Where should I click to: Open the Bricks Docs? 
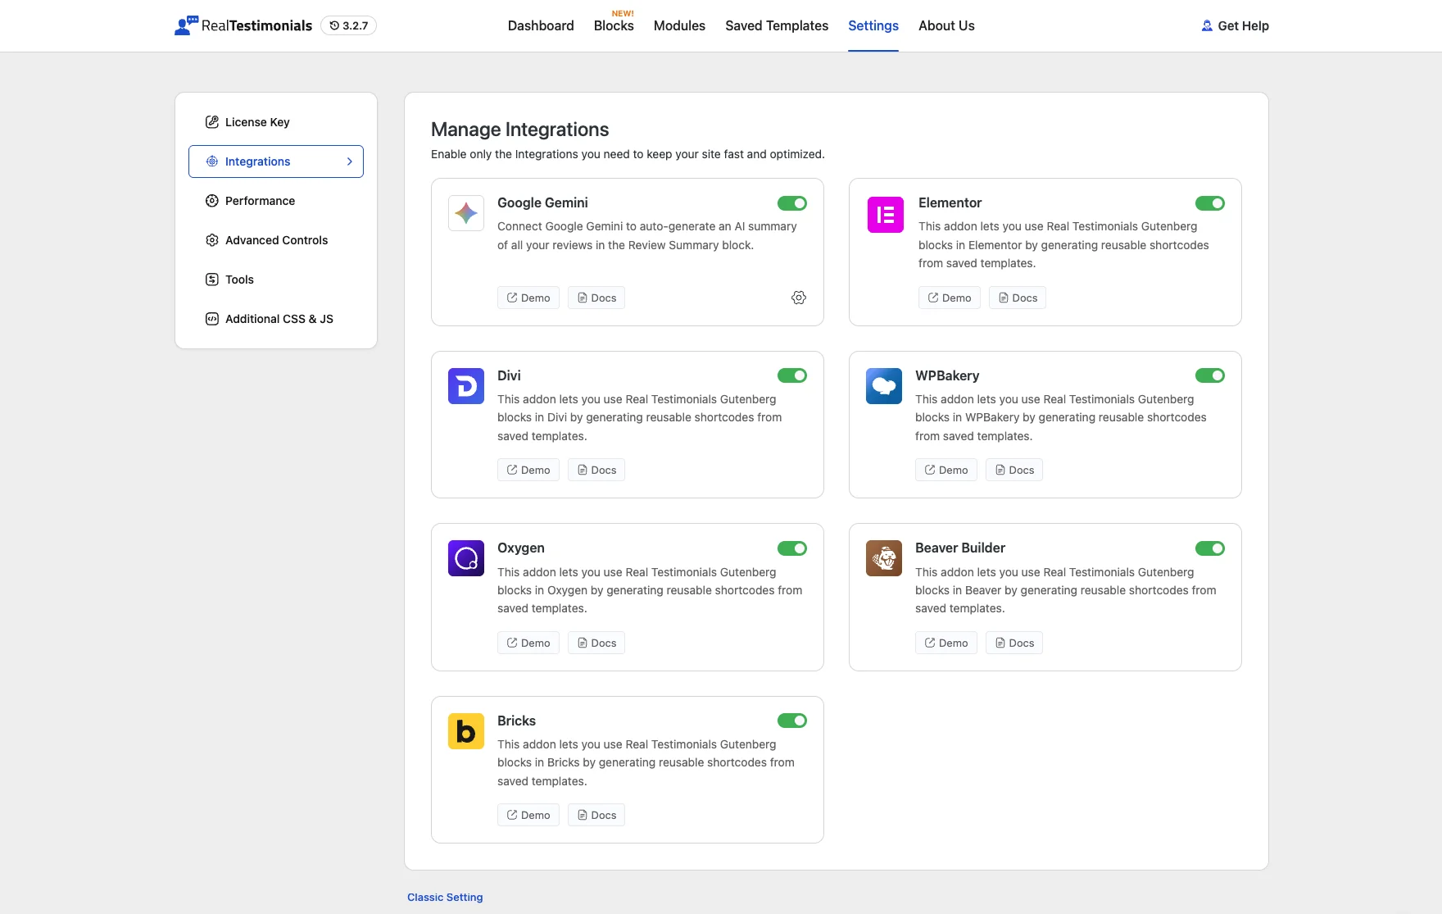(x=596, y=815)
